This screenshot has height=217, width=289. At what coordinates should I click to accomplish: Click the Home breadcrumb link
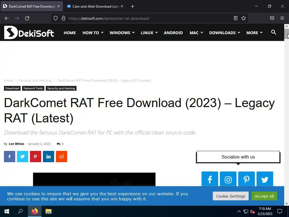pyautogui.click(x=8, y=81)
